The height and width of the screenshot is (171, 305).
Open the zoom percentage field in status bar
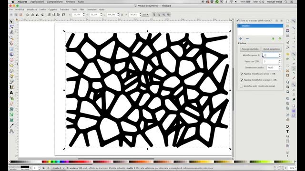coord(291,168)
